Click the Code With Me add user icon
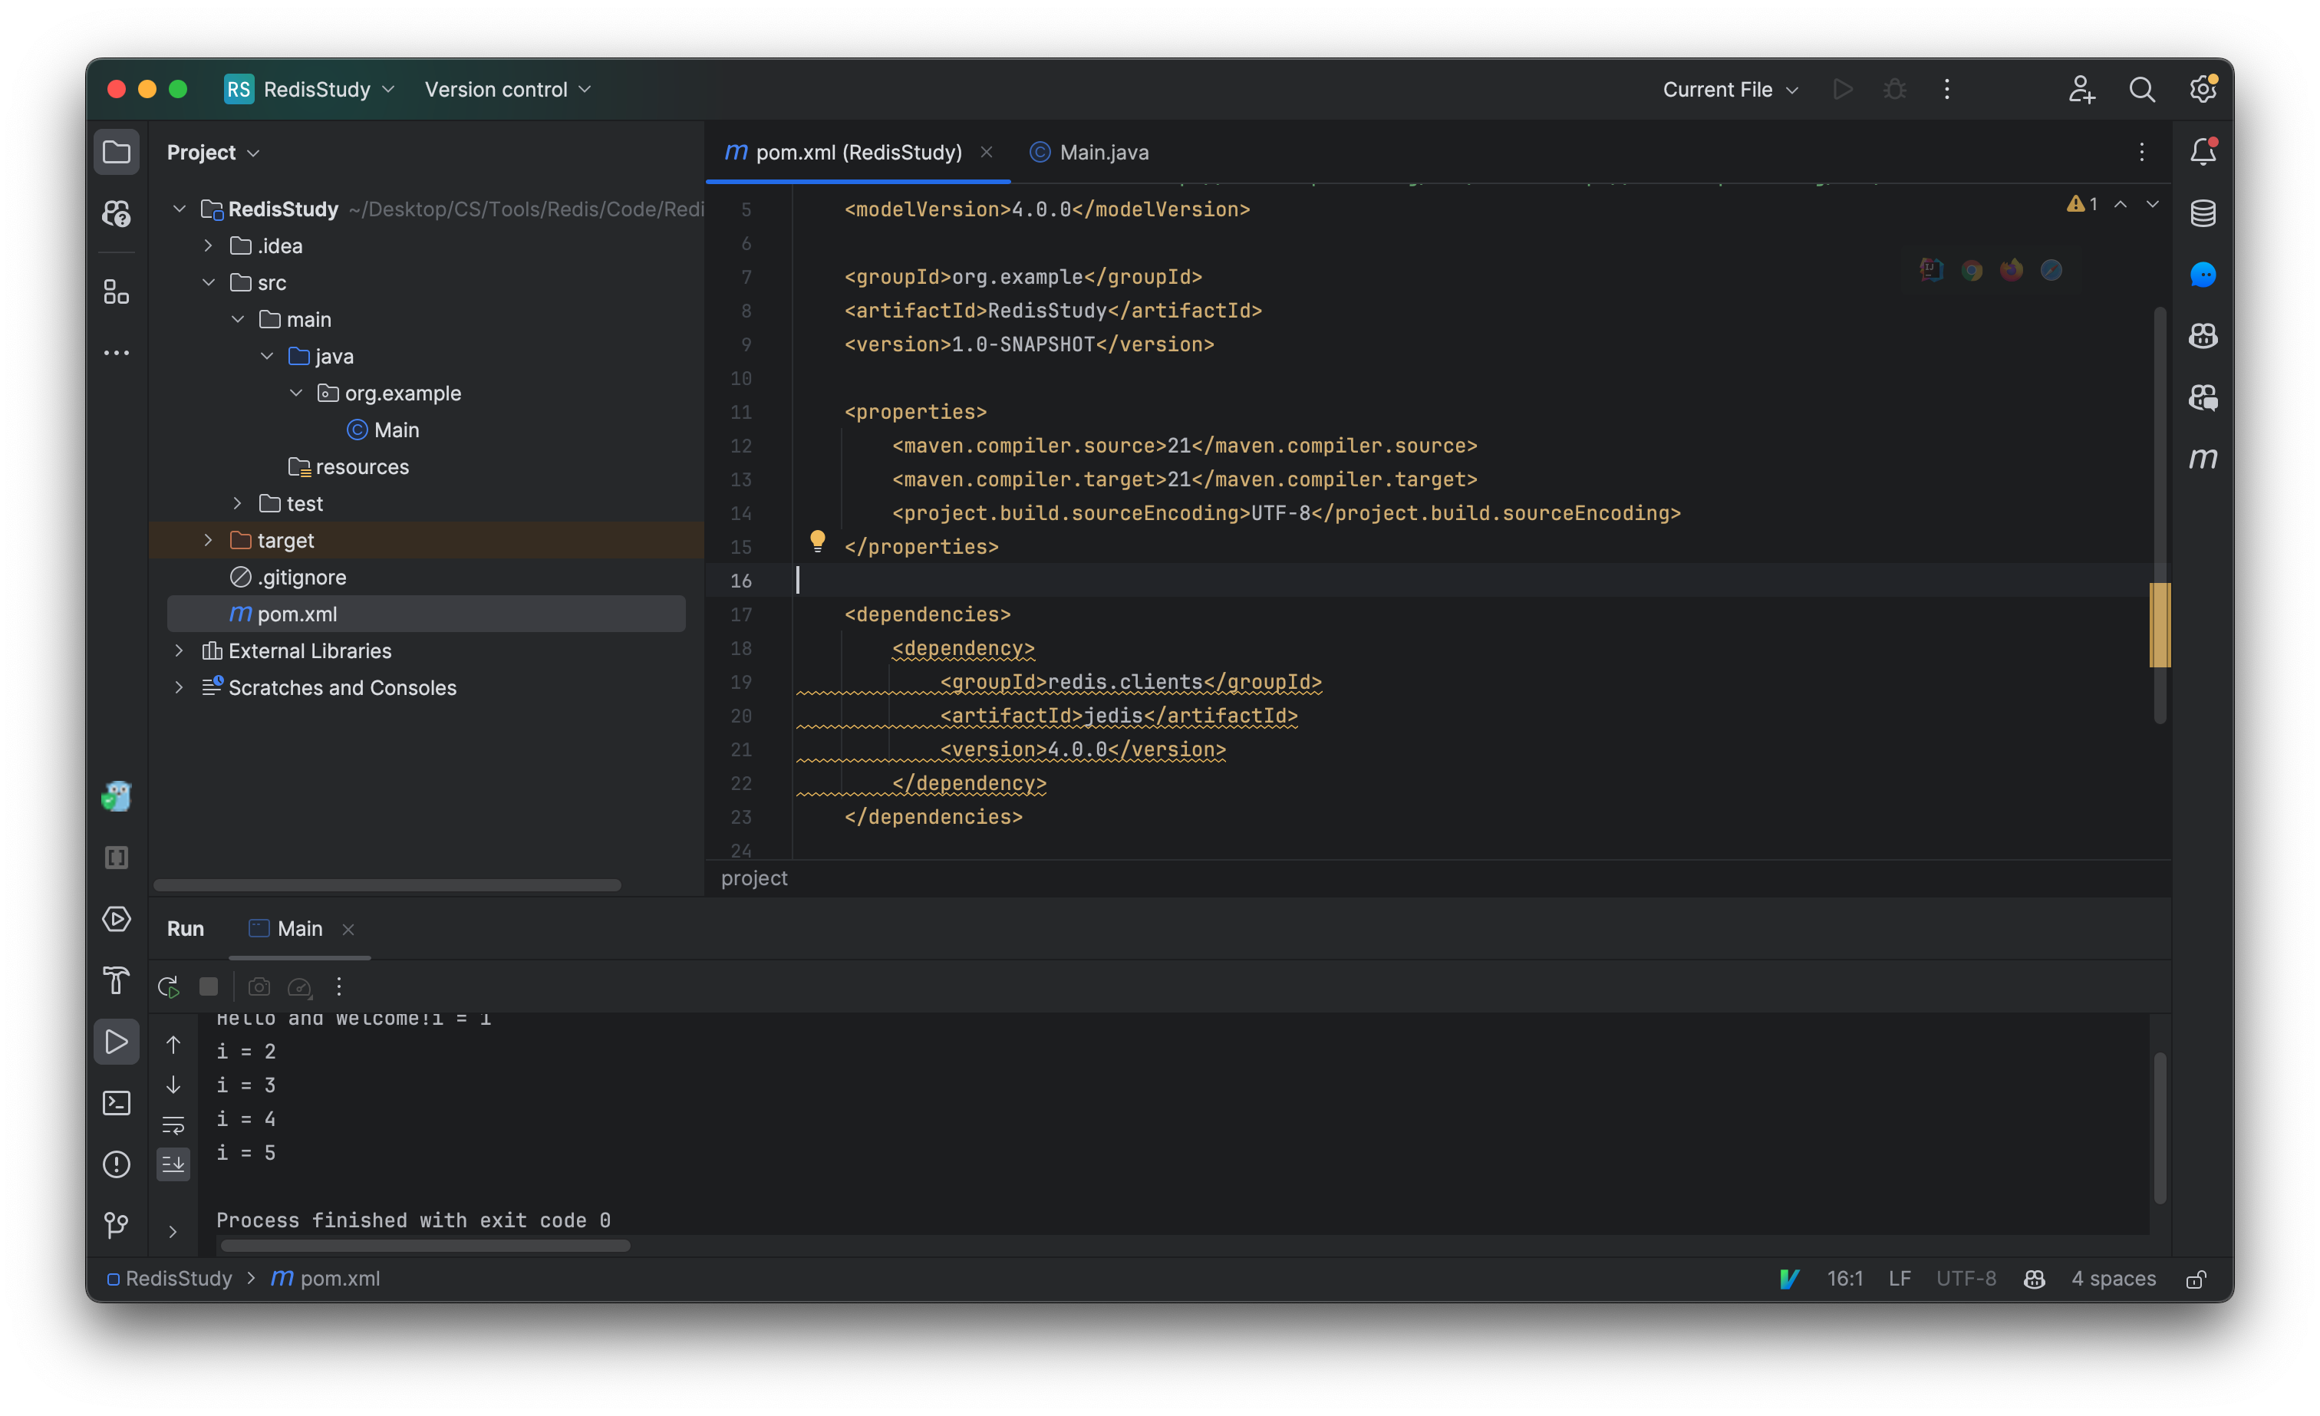The height and width of the screenshot is (1416, 2320). (x=2081, y=90)
